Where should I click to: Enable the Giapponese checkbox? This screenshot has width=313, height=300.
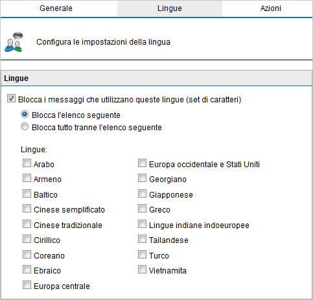[142, 194]
